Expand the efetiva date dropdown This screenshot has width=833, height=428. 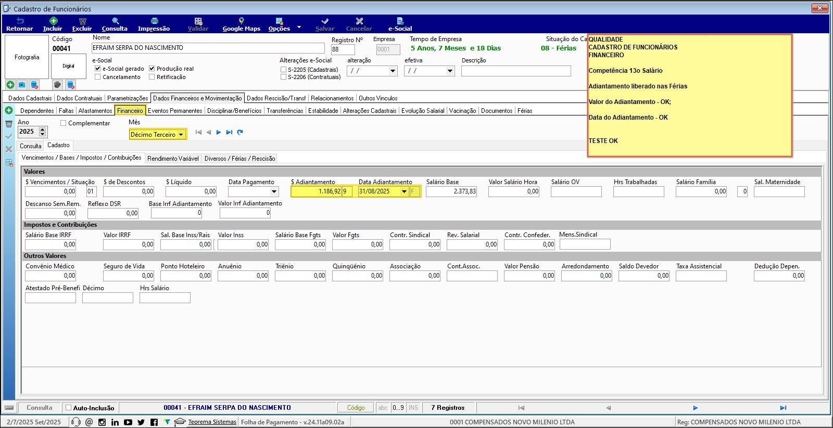tap(450, 71)
